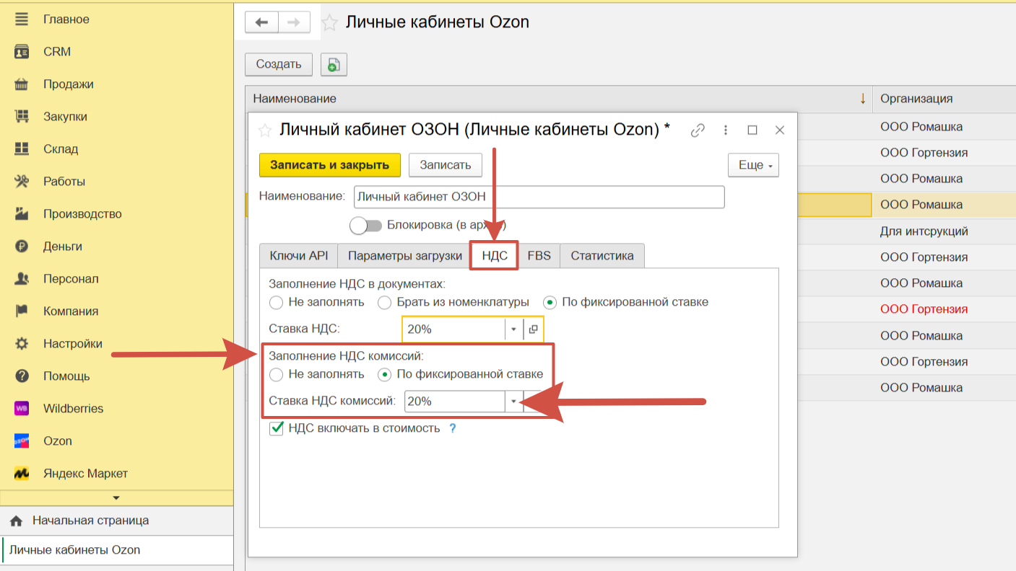Open the Яндекс Маркет sidebar section
This screenshot has width=1016, height=571.
pyautogui.click(x=85, y=474)
